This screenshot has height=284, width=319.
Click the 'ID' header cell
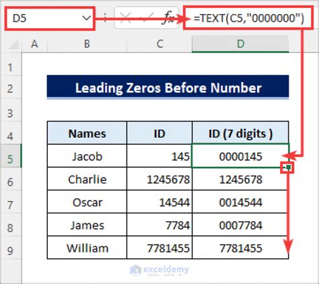[x=159, y=133]
